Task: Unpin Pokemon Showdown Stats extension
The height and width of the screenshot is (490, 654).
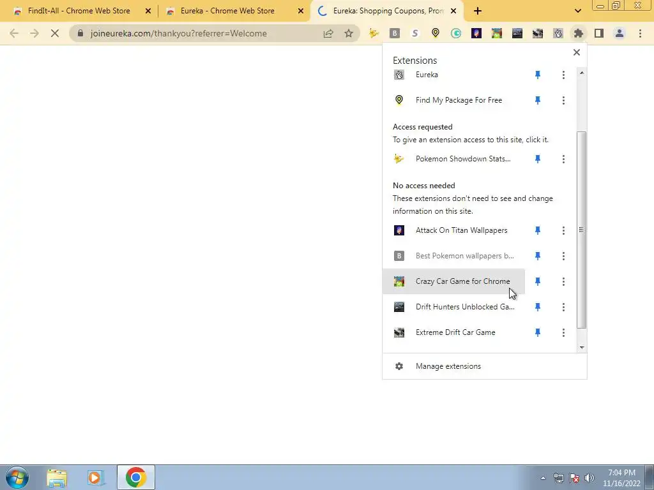Action: point(538,159)
